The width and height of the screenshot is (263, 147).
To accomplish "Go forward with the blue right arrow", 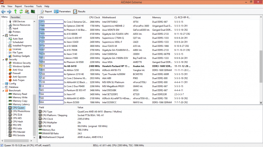I will pos(9,11).
